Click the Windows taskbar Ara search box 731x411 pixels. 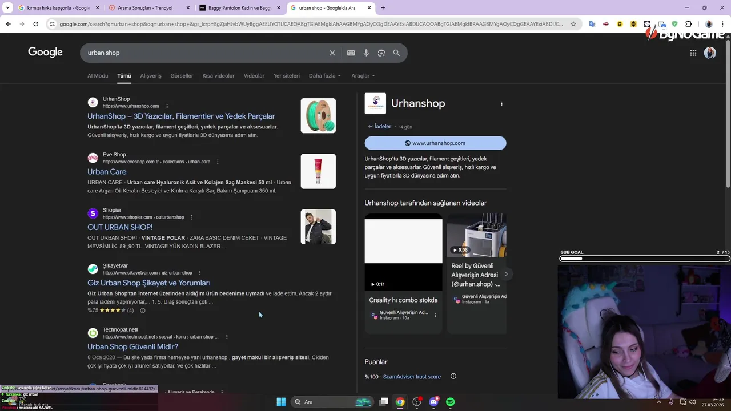pos(332,402)
